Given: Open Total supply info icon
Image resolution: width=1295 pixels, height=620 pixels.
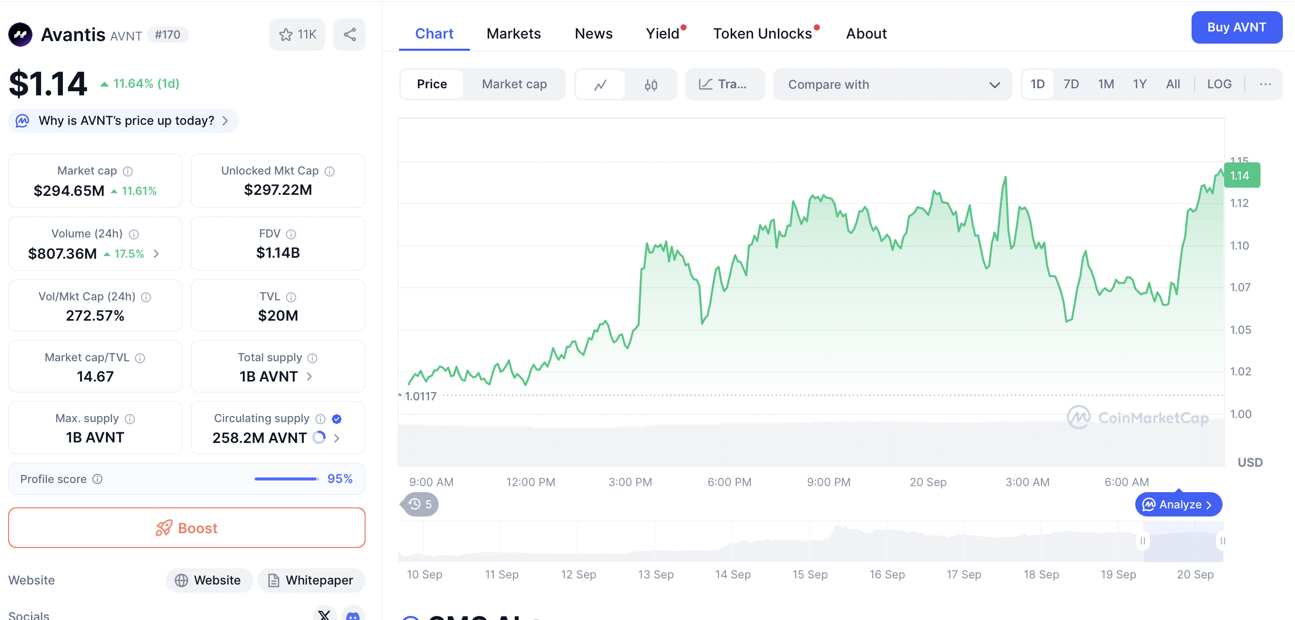Looking at the screenshot, I should pyautogui.click(x=313, y=358).
